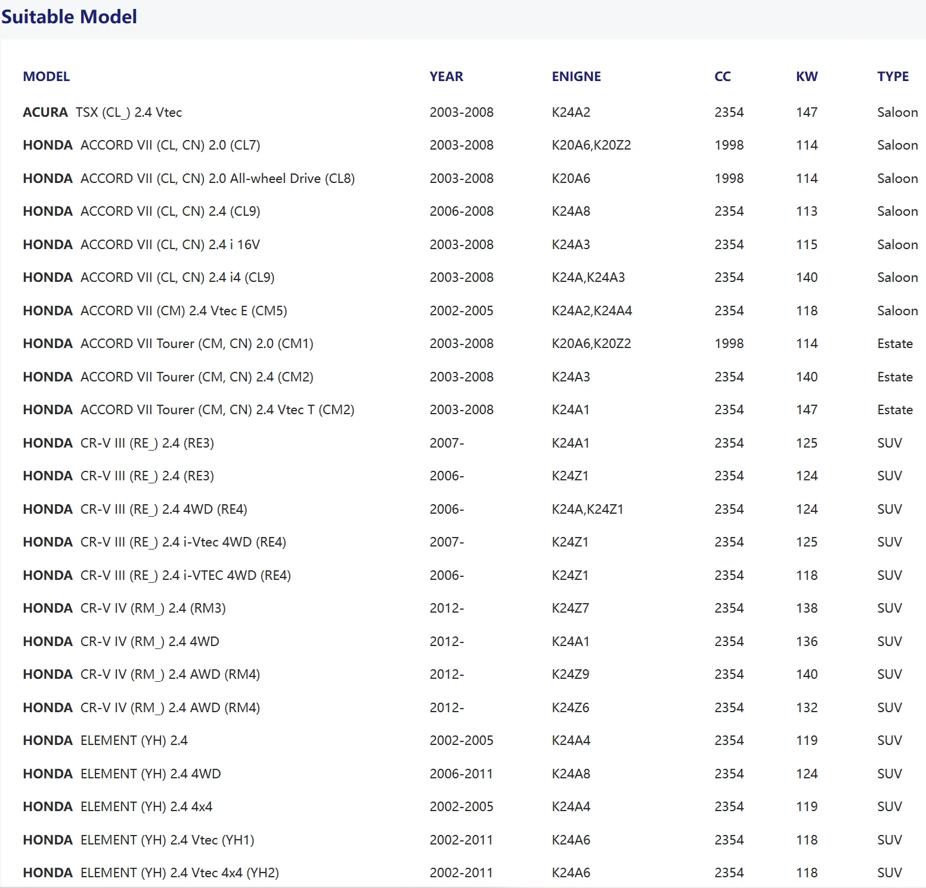The height and width of the screenshot is (888, 926).
Task: Click the engine cell 'K24Z6'
Action: (570, 707)
